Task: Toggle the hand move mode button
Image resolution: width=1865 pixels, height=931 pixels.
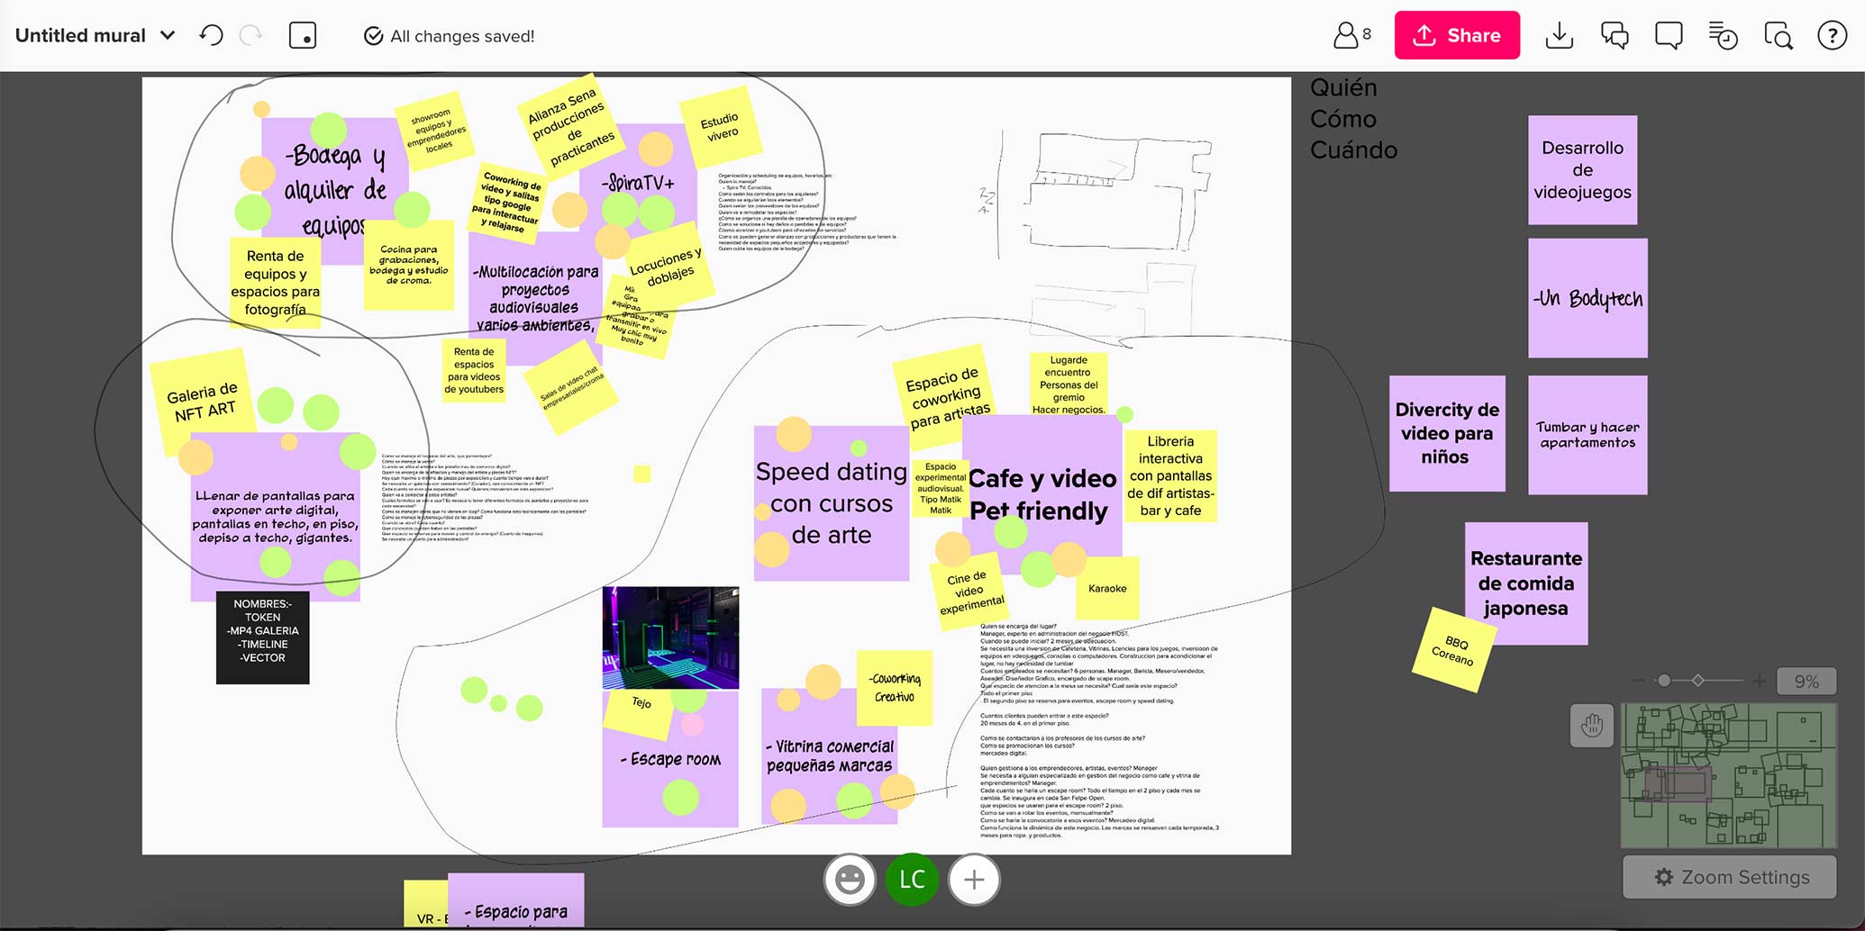Action: click(x=1591, y=726)
